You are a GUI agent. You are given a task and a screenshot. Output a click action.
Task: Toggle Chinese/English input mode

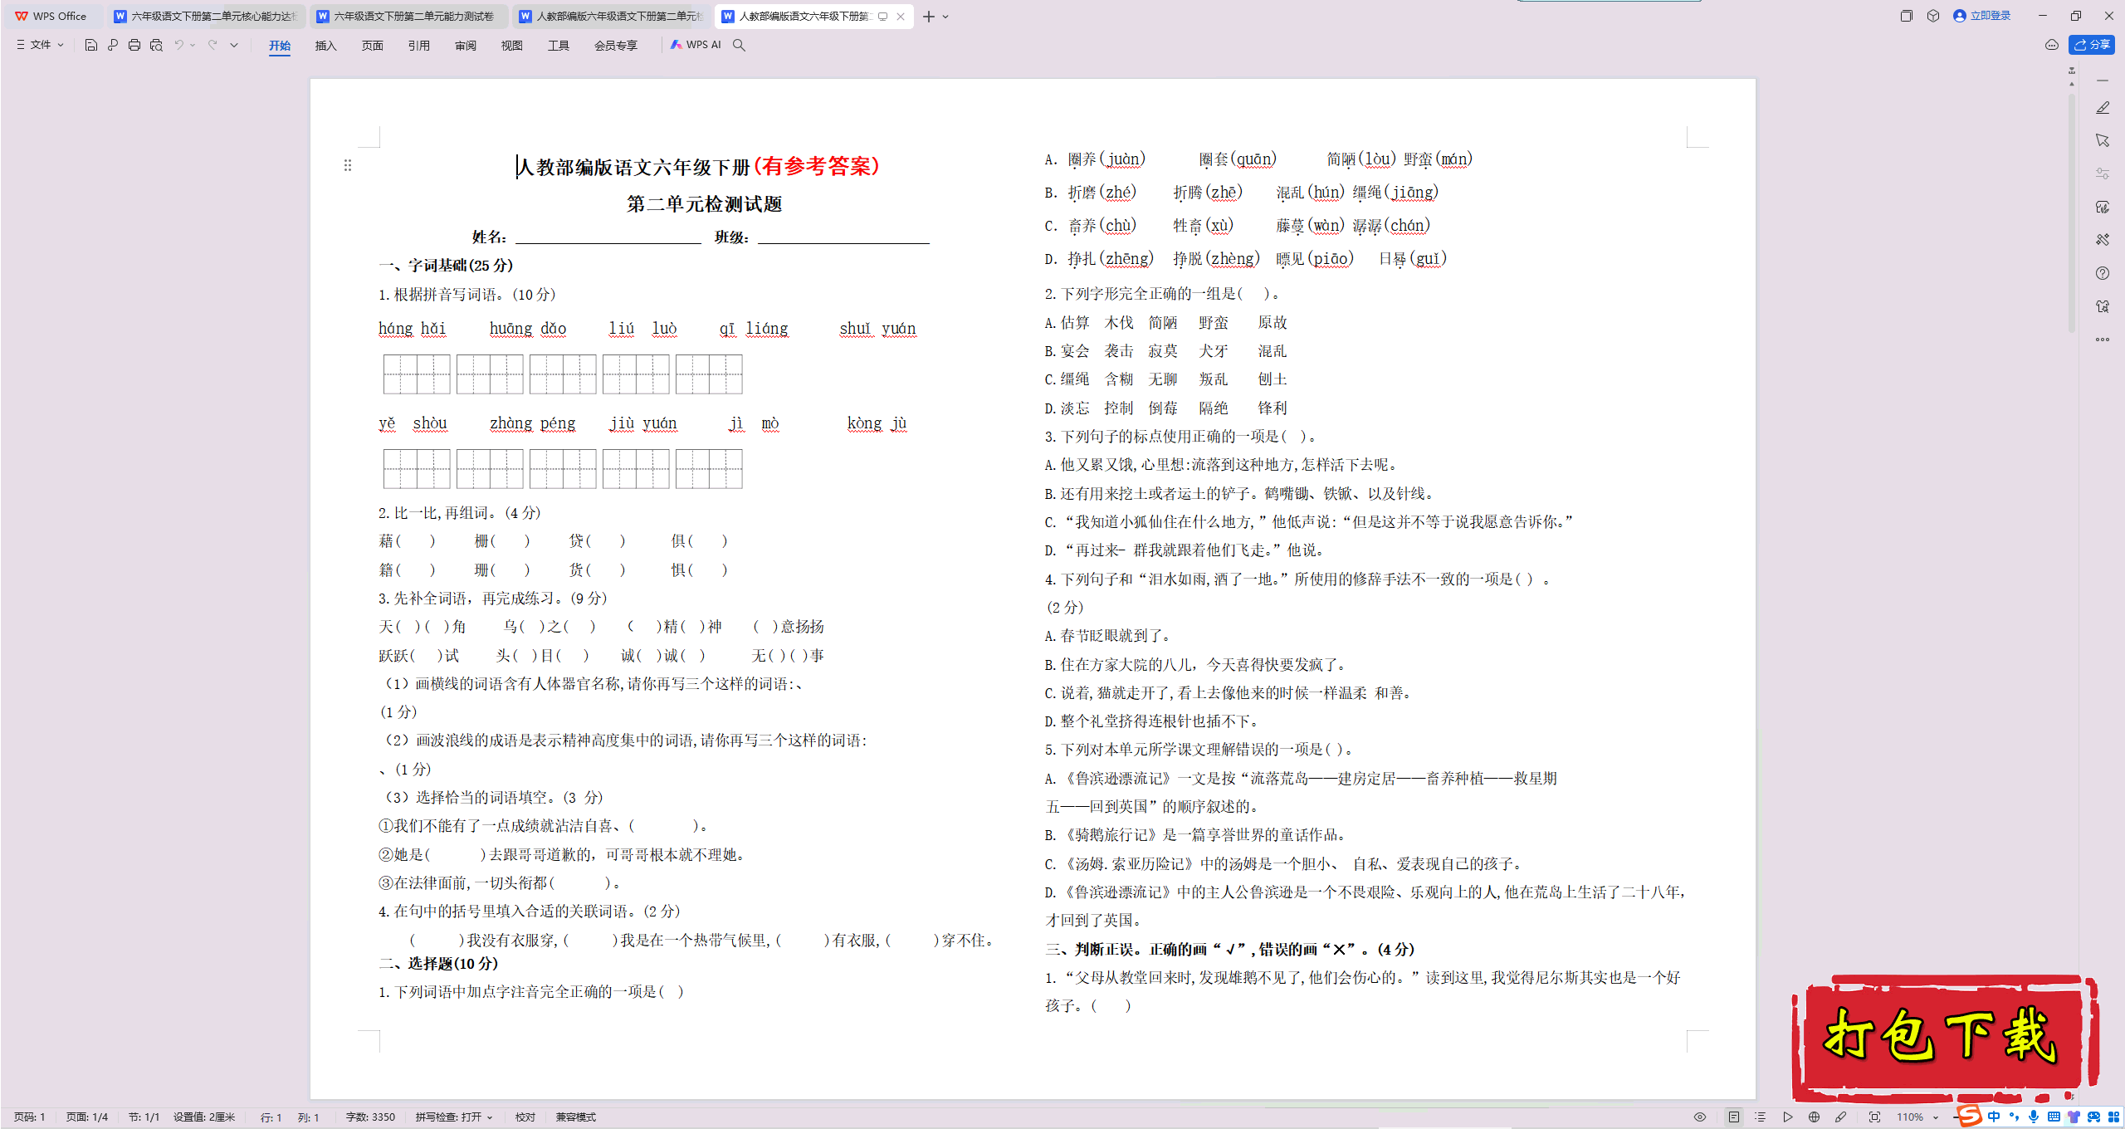click(1994, 1117)
